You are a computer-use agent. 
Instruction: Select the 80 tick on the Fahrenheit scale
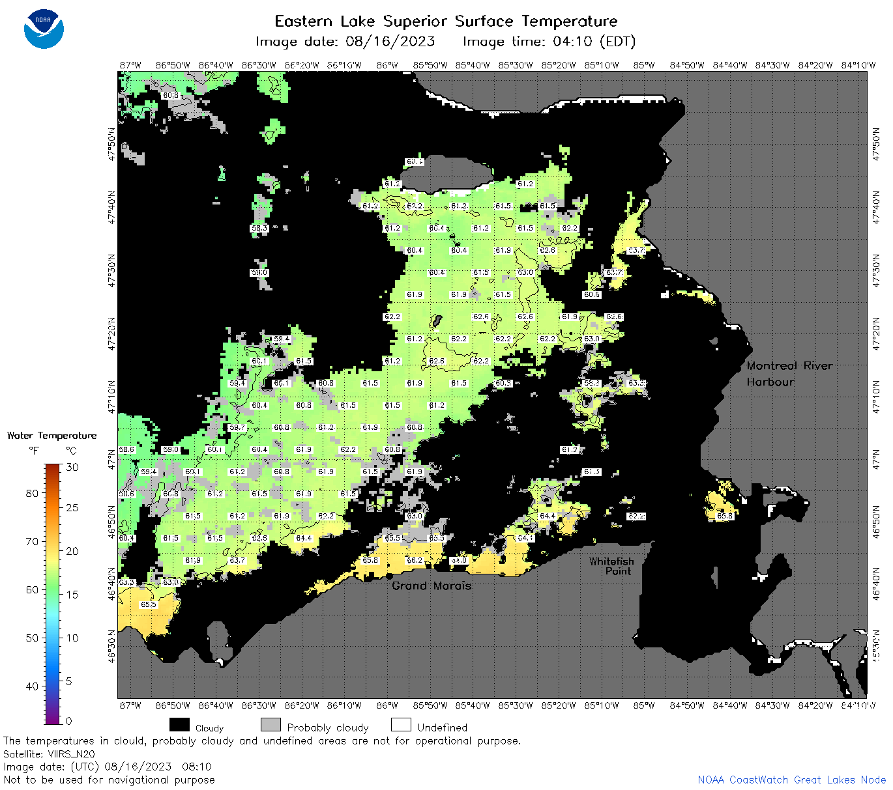pyautogui.click(x=32, y=493)
